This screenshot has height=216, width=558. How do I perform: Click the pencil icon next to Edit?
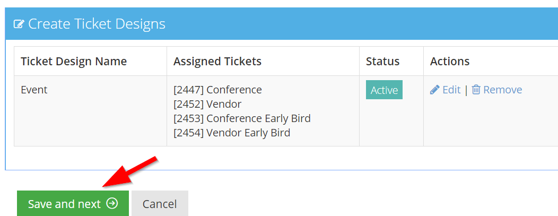[435, 90]
